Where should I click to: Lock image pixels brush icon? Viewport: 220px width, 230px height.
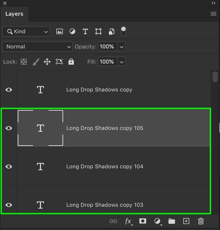(36, 62)
